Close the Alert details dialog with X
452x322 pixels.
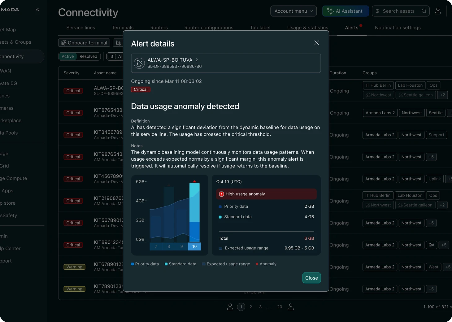click(x=316, y=43)
